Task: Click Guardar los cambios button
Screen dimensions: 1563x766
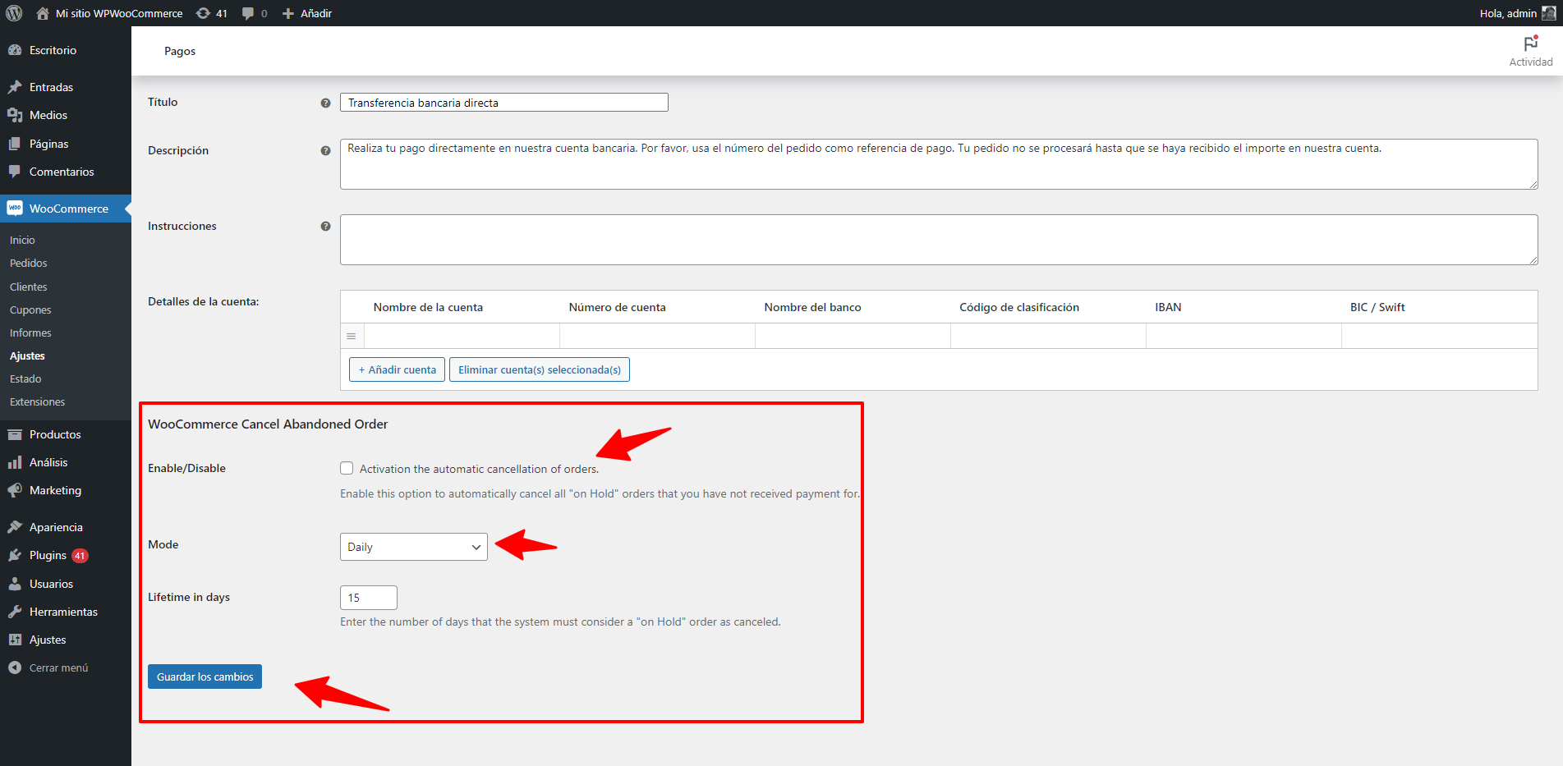Action: point(205,677)
